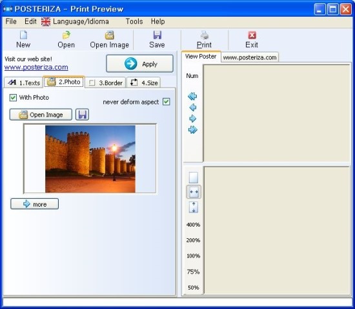
Task: Toggle the never deform aspect checkbox
Action: (167, 102)
